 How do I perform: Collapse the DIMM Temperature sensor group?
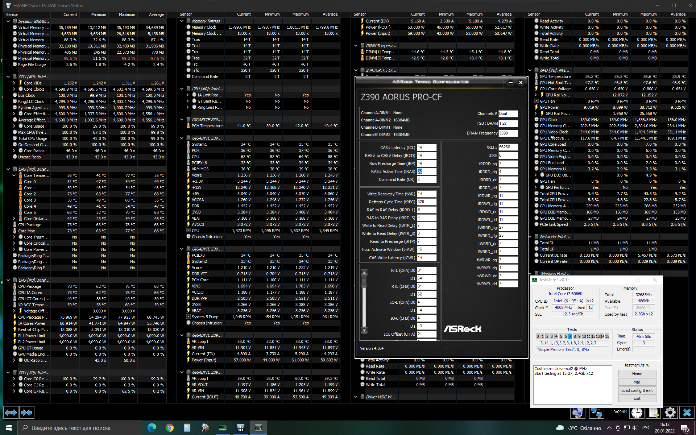point(356,46)
